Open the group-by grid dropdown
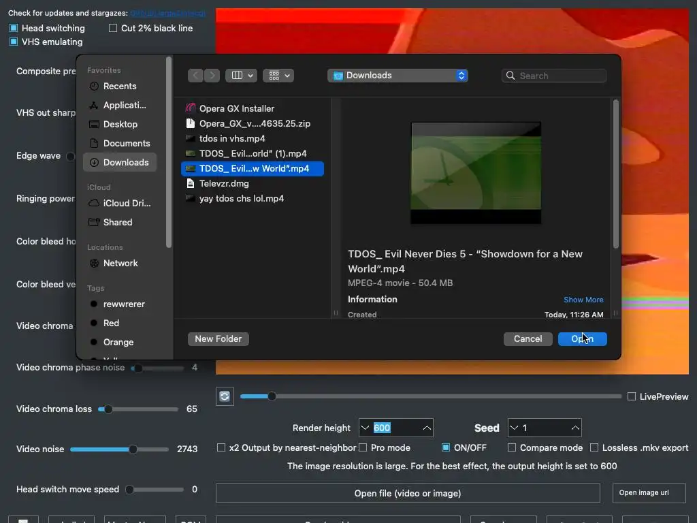Viewport: 697px width, 523px height. pos(278,76)
